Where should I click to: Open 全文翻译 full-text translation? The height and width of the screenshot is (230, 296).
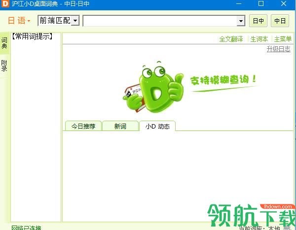231,39
